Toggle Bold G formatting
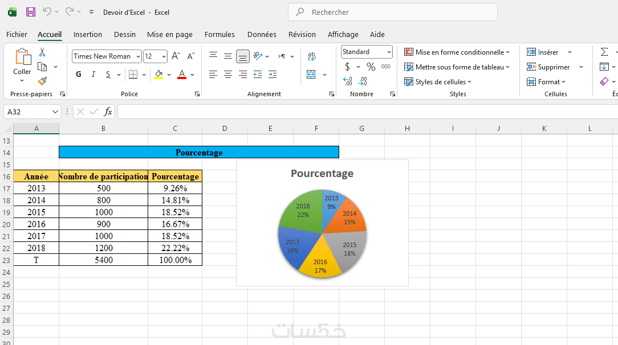The width and height of the screenshot is (618, 345). pos(79,75)
